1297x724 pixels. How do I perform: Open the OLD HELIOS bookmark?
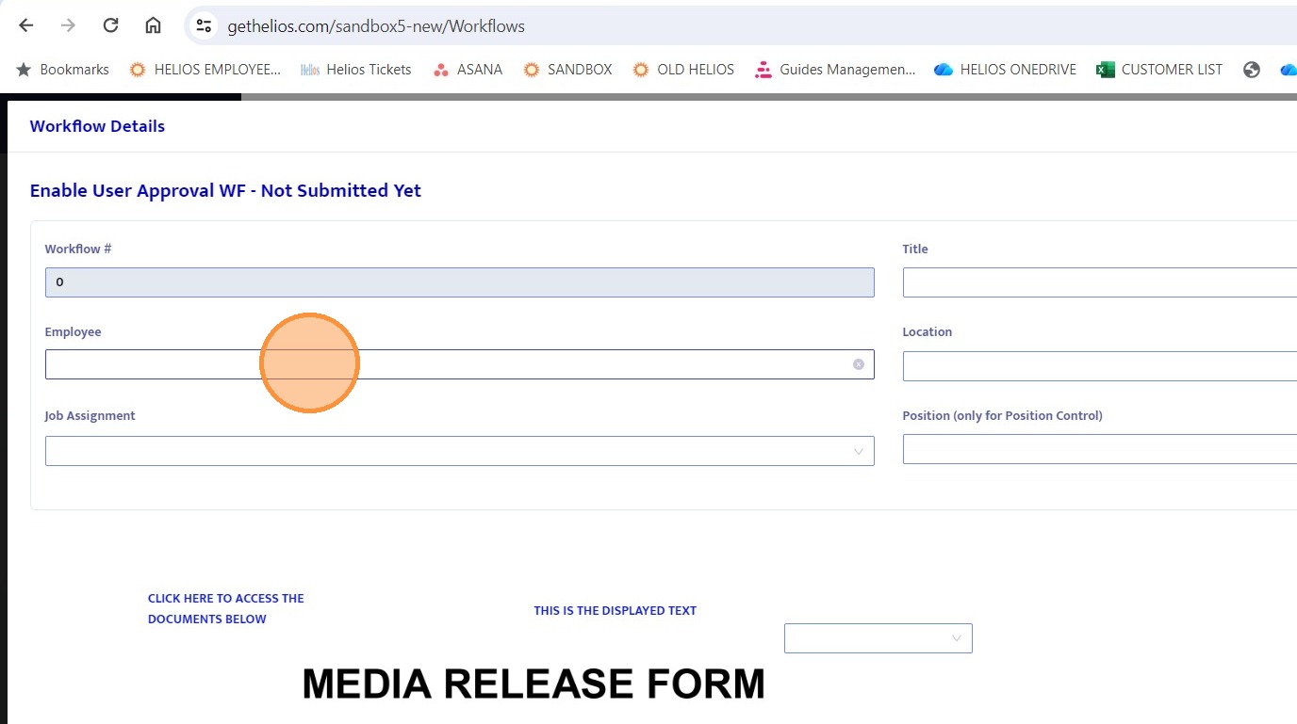[683, 69]
